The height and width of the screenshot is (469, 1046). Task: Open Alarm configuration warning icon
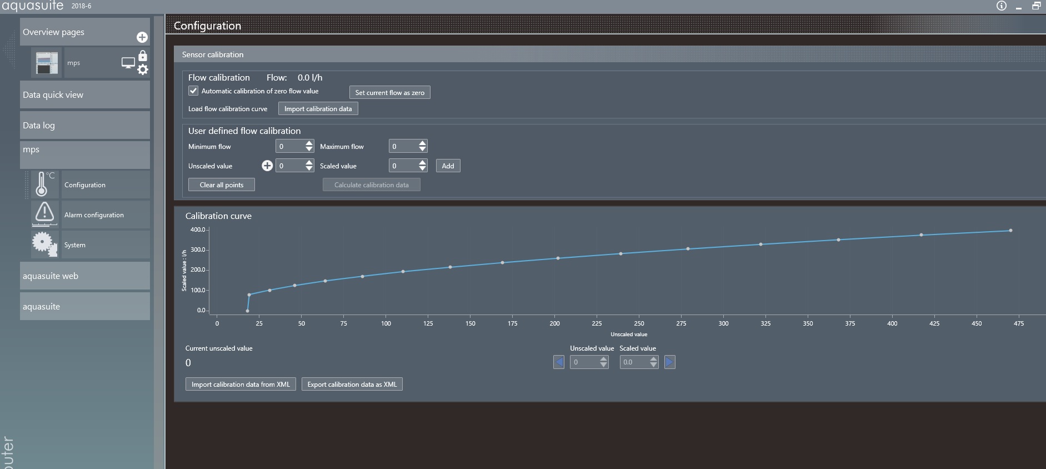(44, 213)
